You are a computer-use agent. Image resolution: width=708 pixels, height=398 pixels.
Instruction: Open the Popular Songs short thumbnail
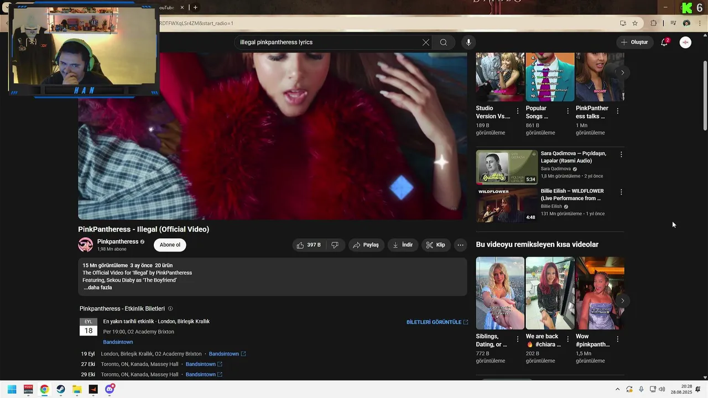point(550,77)
